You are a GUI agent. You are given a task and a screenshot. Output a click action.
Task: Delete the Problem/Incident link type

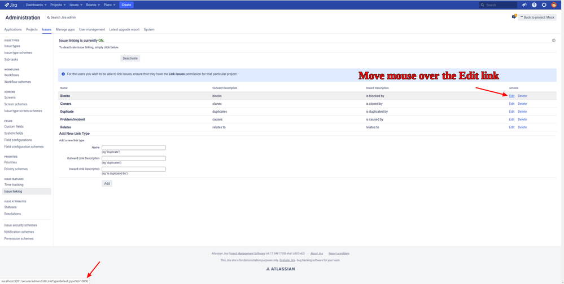tap(522, 119)
